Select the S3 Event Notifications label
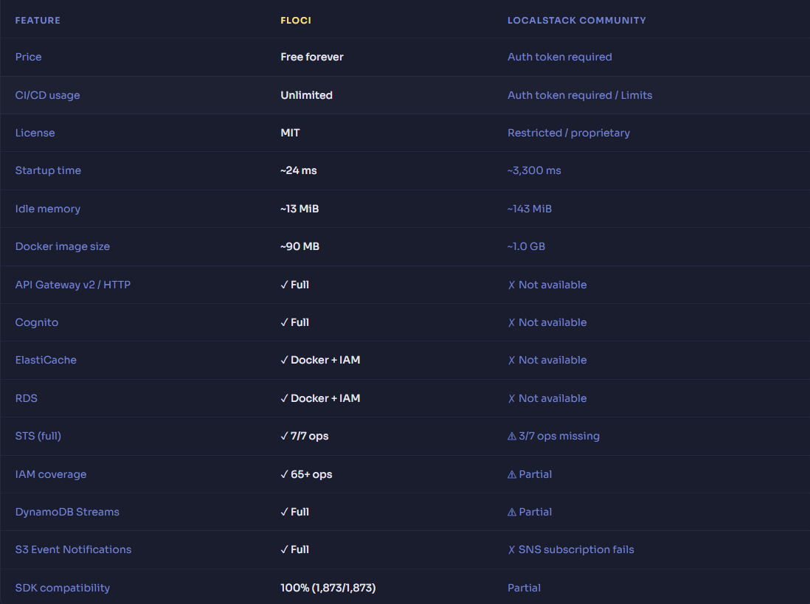810x604 pixels. coord(73,549)
